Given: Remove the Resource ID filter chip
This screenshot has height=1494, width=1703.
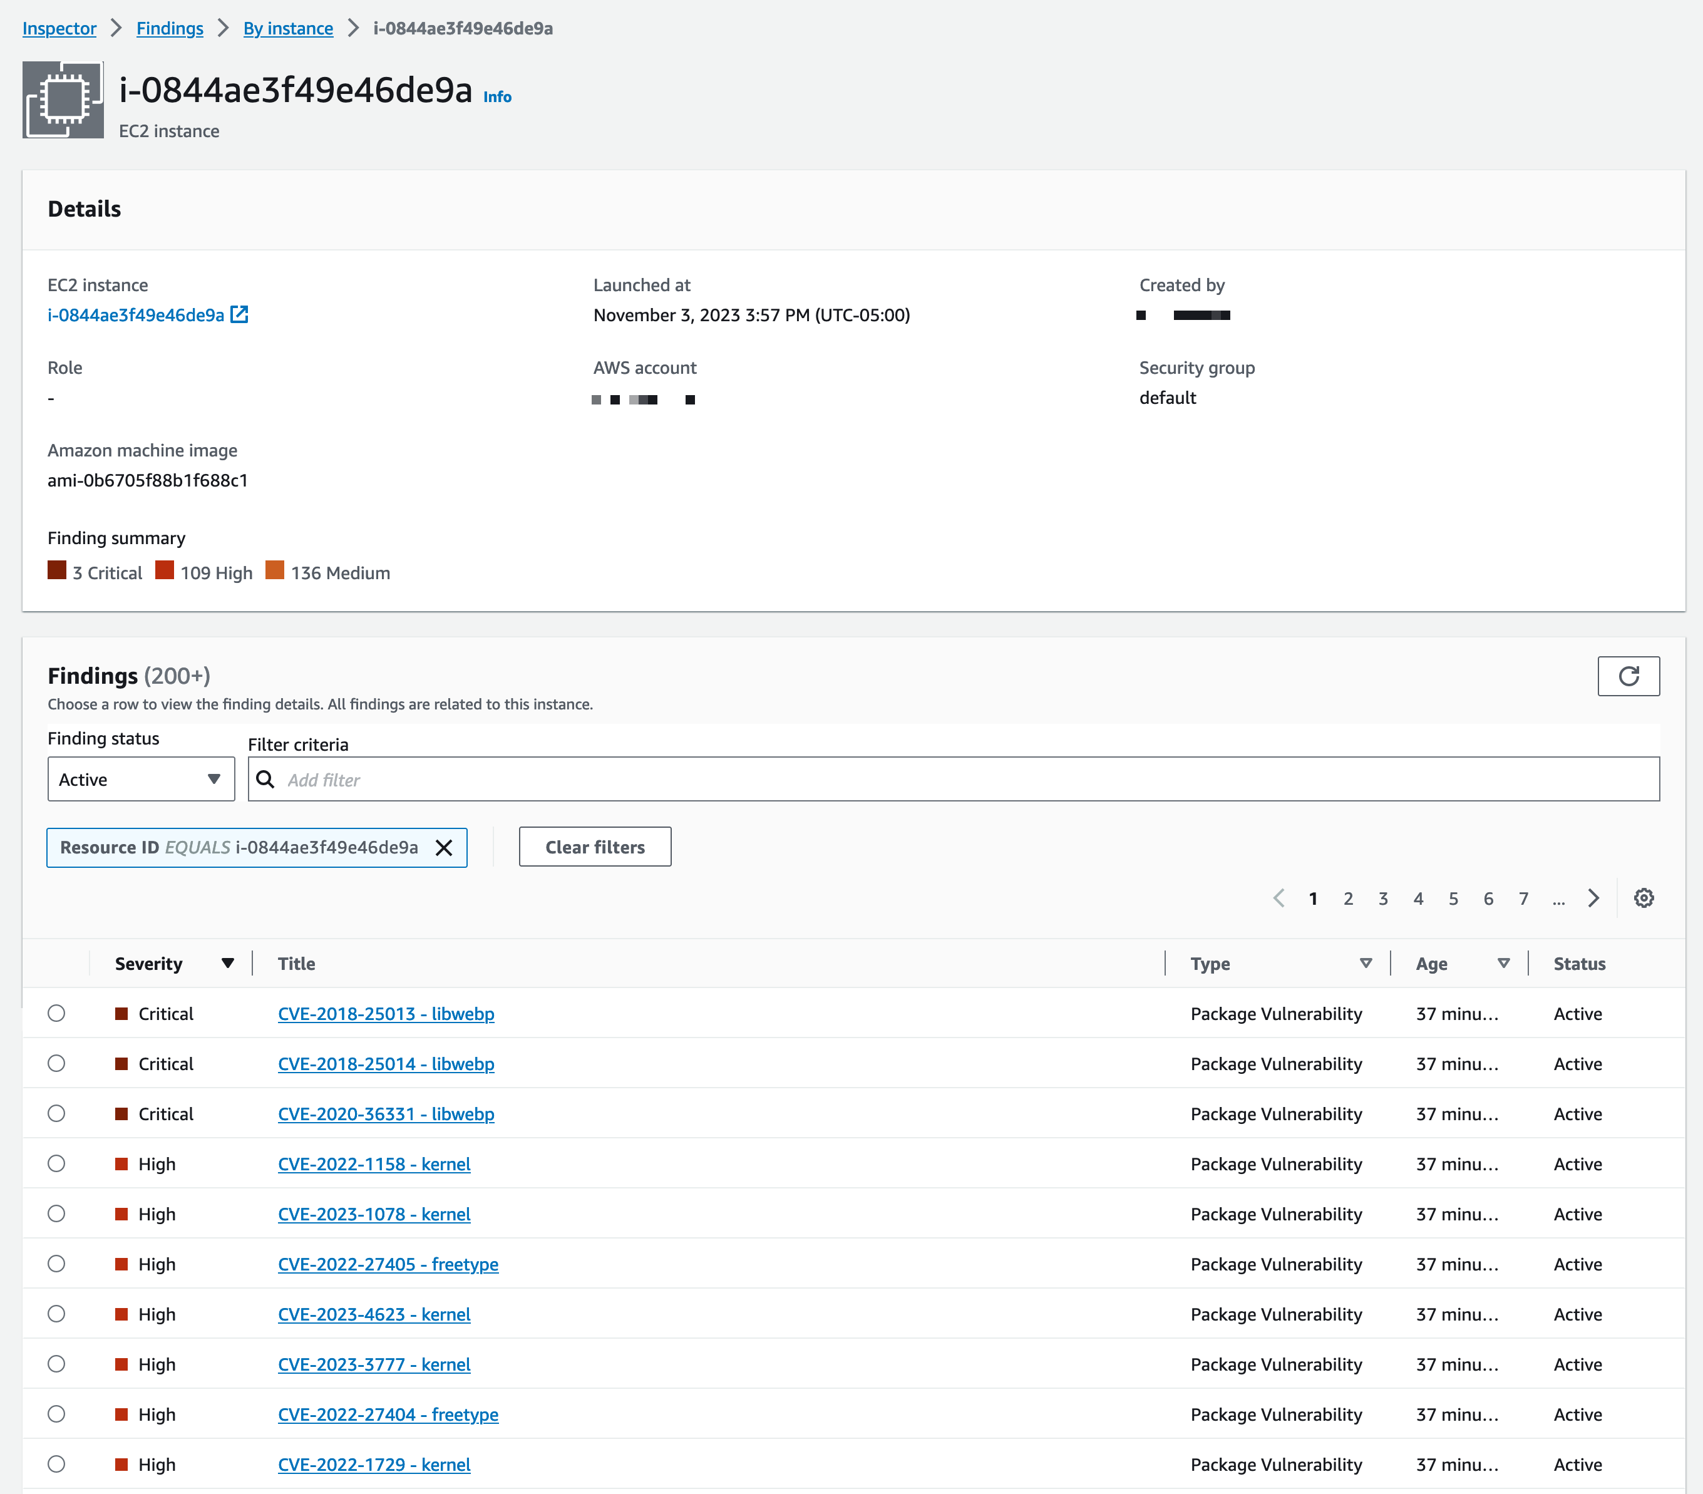Looking at the screenshot, I should click(444, 847).
